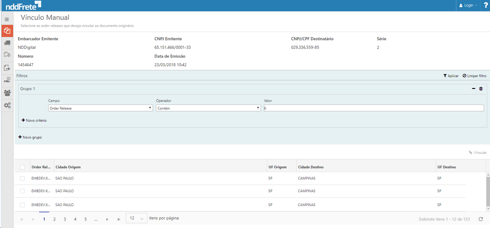Click the Valor text input field

point(373,108)
